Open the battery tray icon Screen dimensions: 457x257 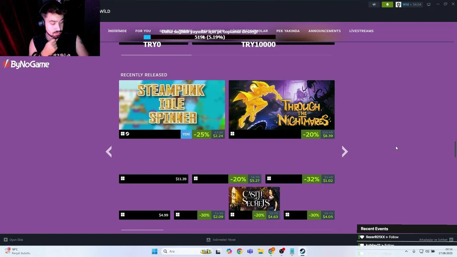click(x=433, y=251)
